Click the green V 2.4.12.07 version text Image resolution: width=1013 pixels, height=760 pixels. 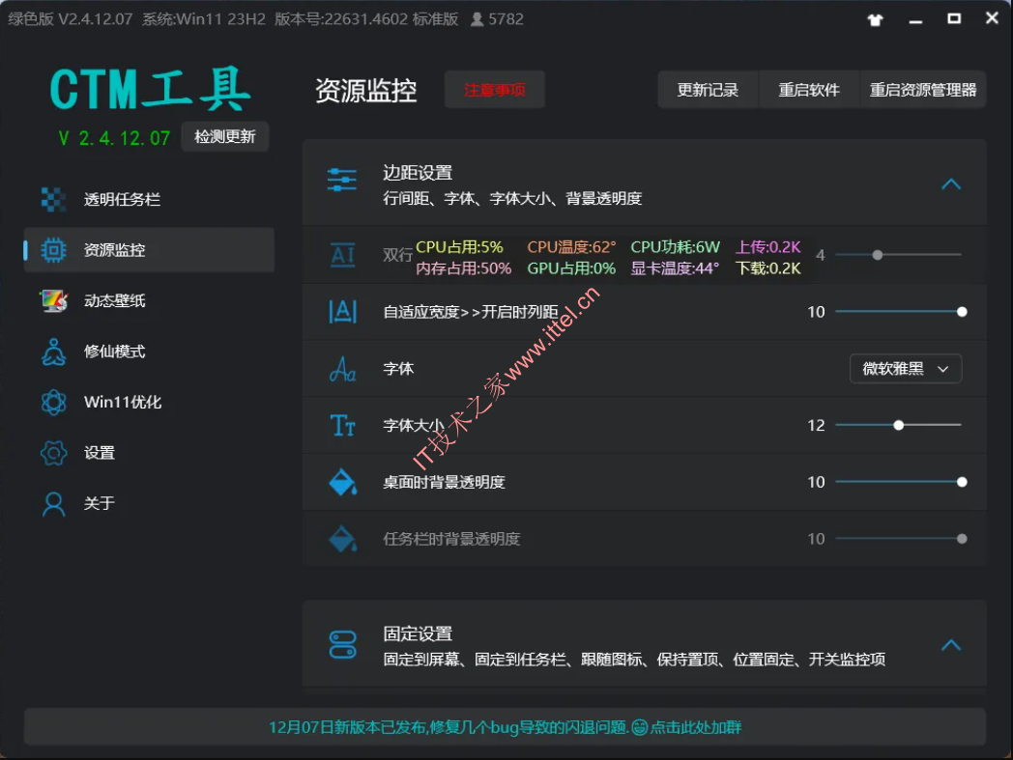pyautogui.click(x=114, y=138)
